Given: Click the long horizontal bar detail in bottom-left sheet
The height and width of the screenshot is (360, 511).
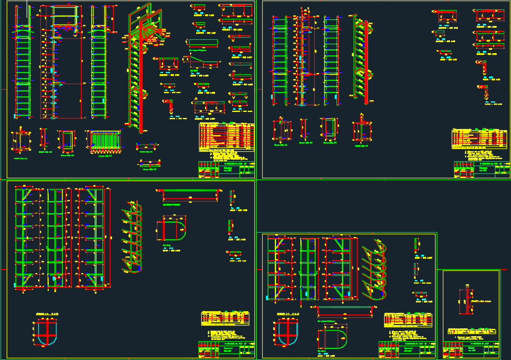Looking at the screenshot, I should (x=190, y=196).
